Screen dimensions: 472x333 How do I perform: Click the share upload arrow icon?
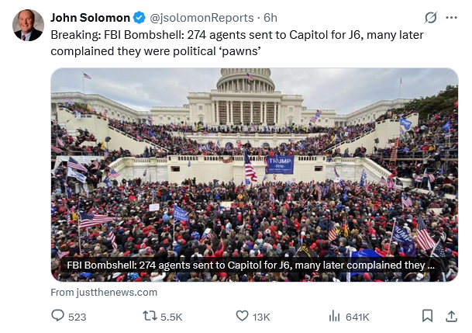click(x=450, y=316)
